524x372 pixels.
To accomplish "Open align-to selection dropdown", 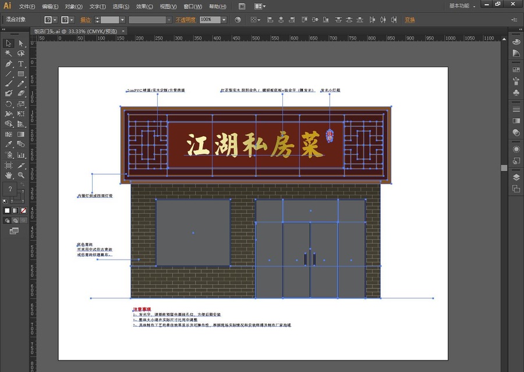I will [256, 20].
